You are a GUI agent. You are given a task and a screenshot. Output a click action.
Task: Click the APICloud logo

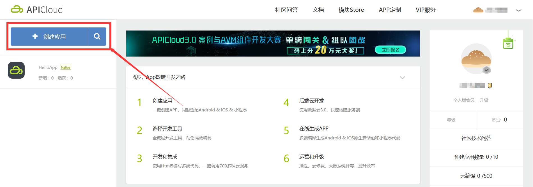pyautogui.click(x=36, y=10)
